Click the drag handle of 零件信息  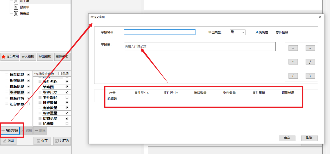[7, 92]
